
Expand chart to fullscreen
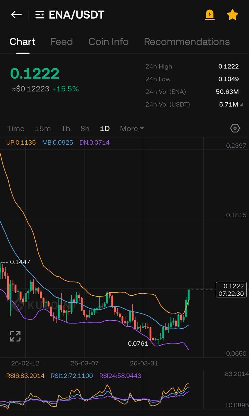point(15,336)
